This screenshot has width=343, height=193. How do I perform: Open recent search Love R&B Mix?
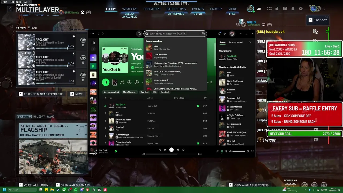pos(176,56)
